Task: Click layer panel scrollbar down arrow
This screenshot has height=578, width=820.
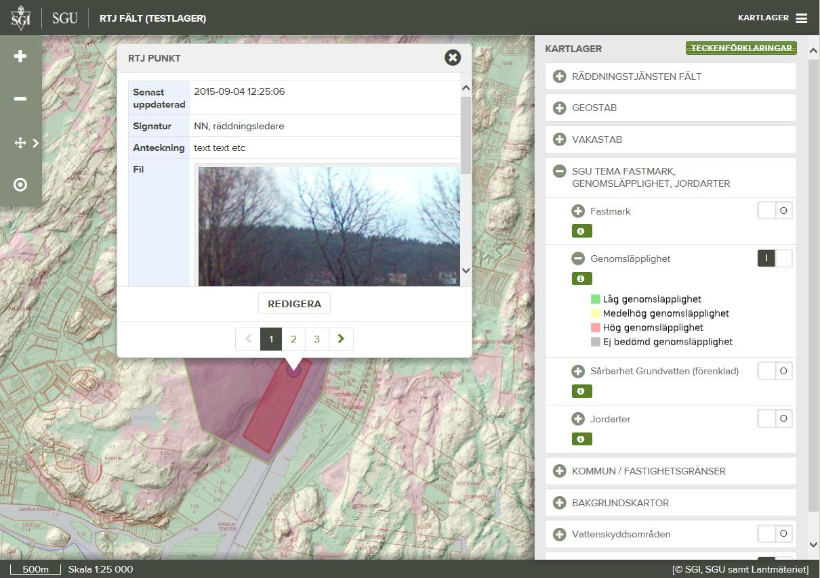Action: (x=814, y=544)
